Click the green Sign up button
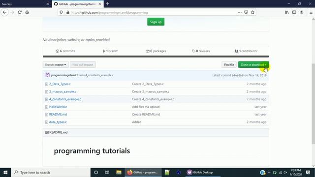315x177 pixels. [156, 22]
